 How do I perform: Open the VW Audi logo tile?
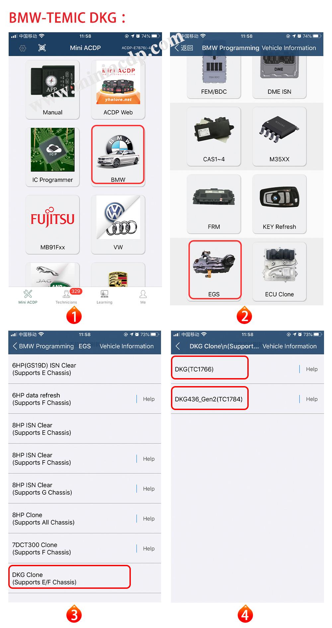coord(118,224)
